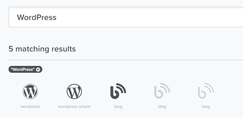243x118 pixels.
Task: Click the dark pill around WordPress filter
Action: [26, 69]
